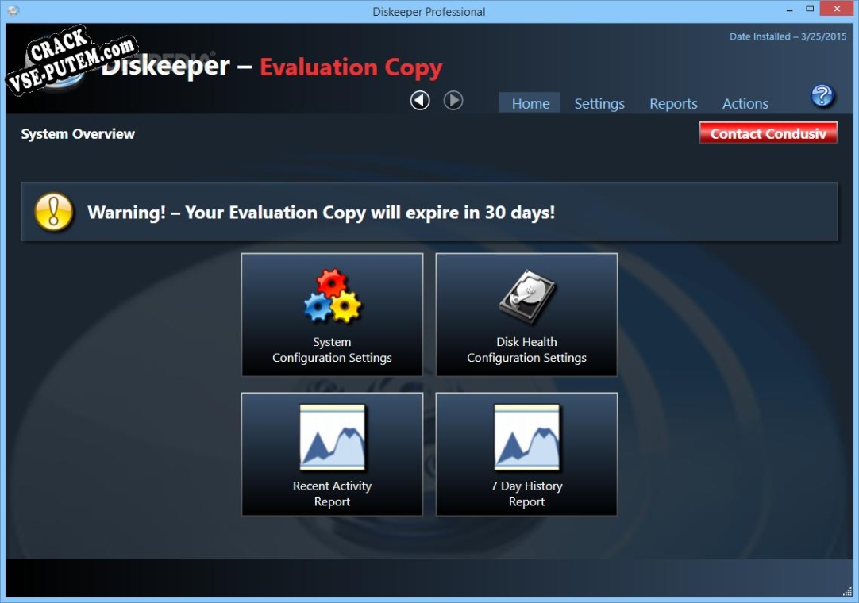Minimize the Diskeeper Professional window
Viewport: 859px width, 603px height.
pyautogui.click(x=789, y=10)
